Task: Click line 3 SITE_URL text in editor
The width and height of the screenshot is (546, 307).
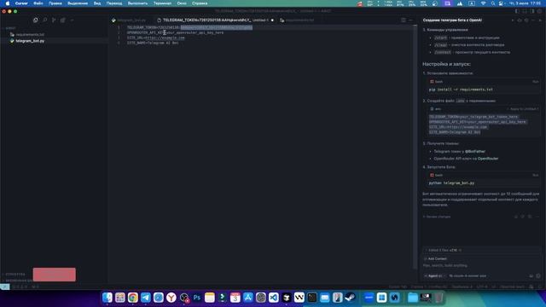Action: pyautogui.click(x=155, y=38)
